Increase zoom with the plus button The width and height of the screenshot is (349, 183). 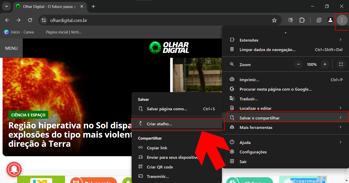325,64
